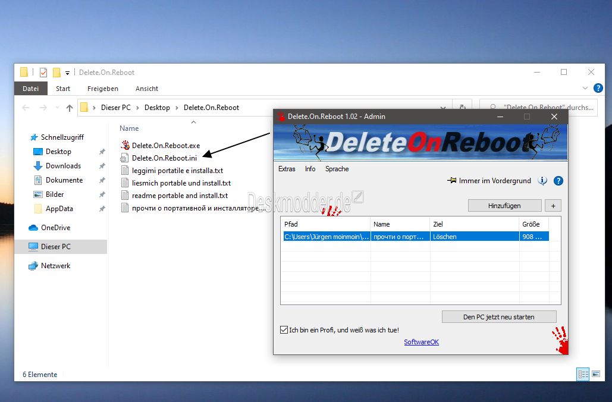
Task: Open Delete.On.Reboot.exe red hand icon
Action: (x=125, y=145)
